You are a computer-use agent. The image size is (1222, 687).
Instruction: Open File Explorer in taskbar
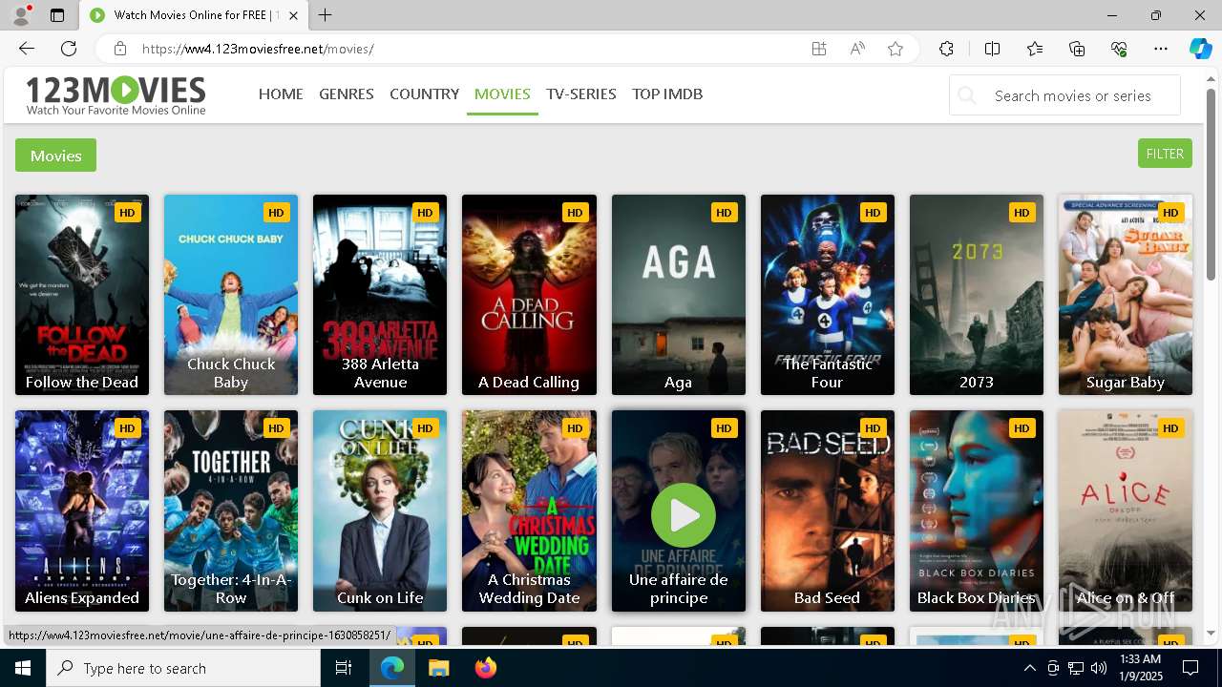pyautogui.click(x=438, y=668)
